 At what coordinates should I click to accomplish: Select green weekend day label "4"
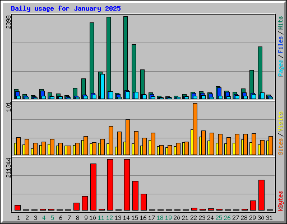tap(44, 218)
